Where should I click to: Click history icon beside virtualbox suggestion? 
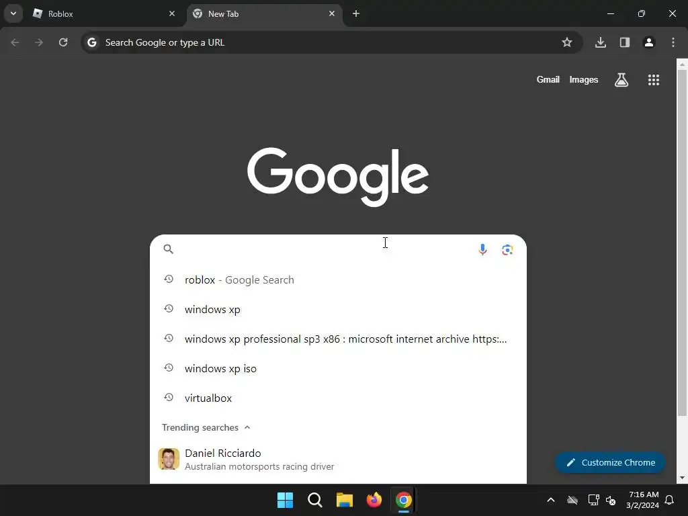169,398
